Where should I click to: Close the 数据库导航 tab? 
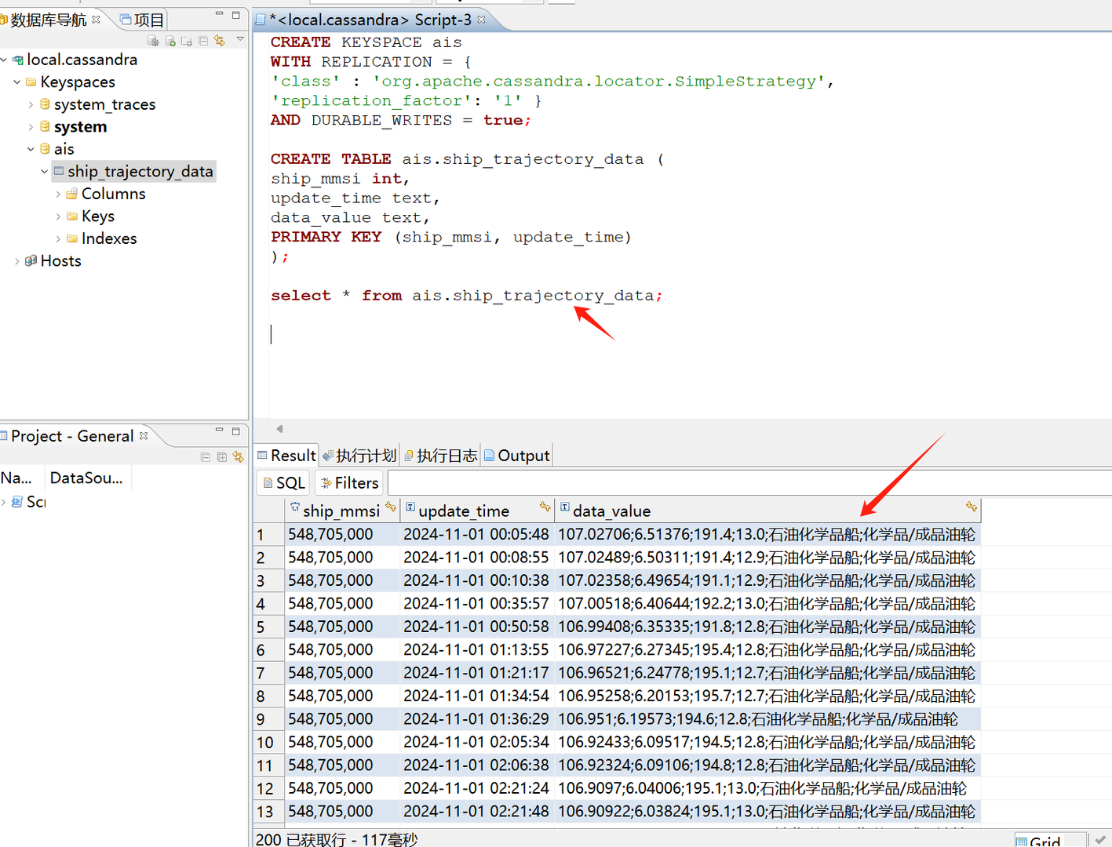click(96, 20)
